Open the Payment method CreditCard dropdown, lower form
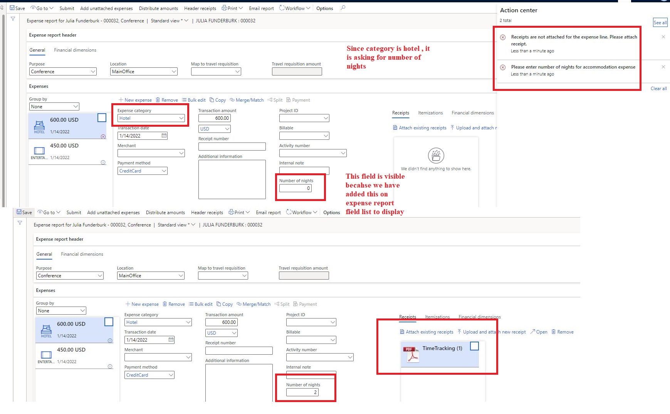 click(x=171, y=375)
